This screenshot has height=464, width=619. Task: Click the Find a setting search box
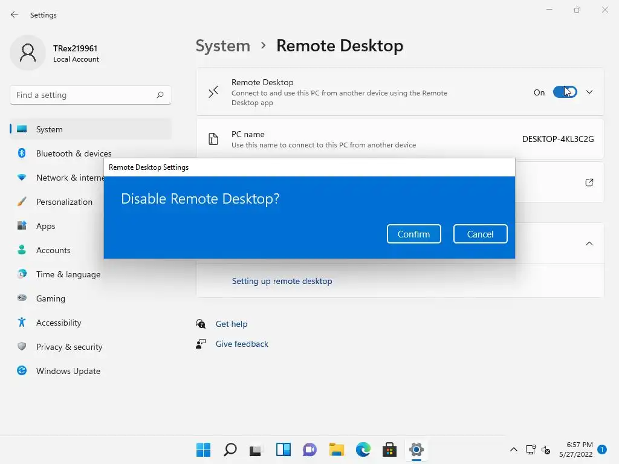tap(91, 95)
